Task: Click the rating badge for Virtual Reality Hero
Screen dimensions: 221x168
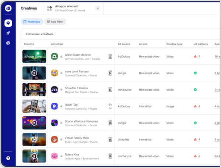Action: [x=110, y=139]
